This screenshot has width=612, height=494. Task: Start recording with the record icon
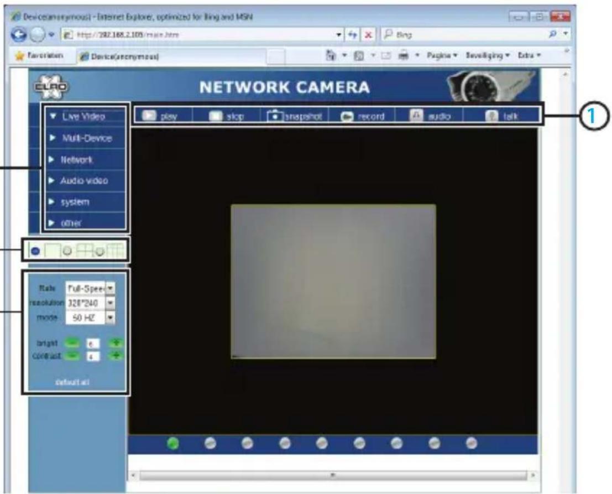(x=347, y=116)
